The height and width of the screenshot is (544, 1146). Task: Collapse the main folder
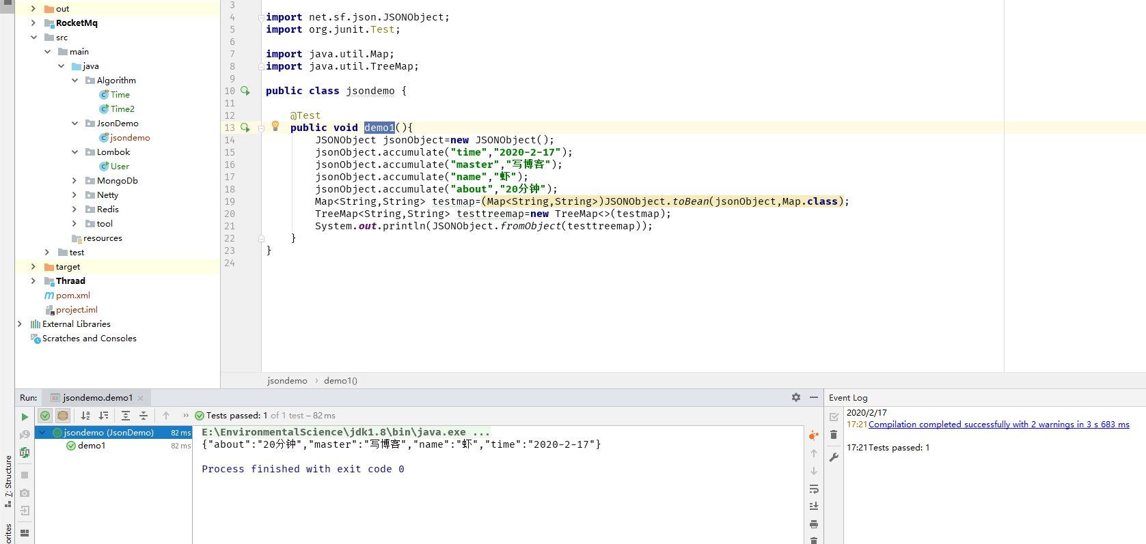[47, 52]
